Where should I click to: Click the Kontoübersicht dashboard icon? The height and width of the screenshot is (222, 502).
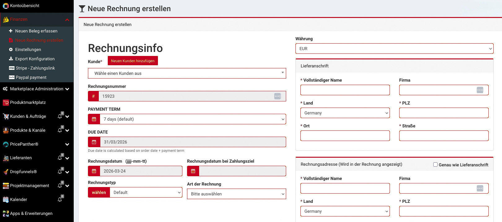coord(6,6)
